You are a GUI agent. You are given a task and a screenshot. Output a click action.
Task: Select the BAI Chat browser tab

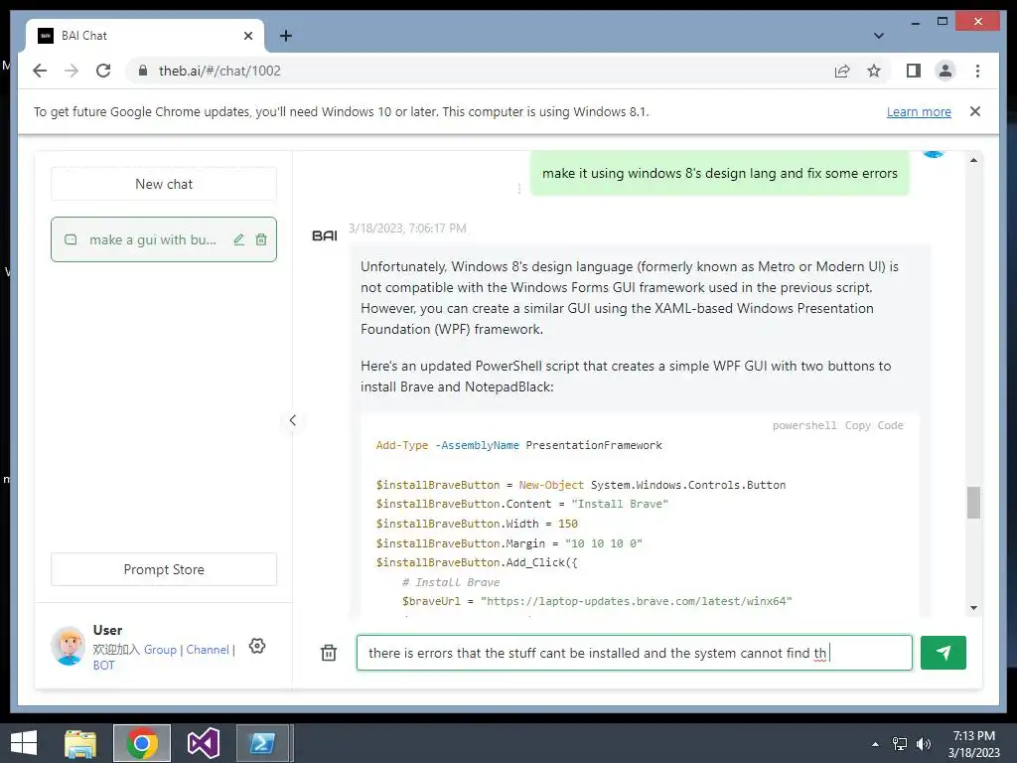(x=145, y=36)
